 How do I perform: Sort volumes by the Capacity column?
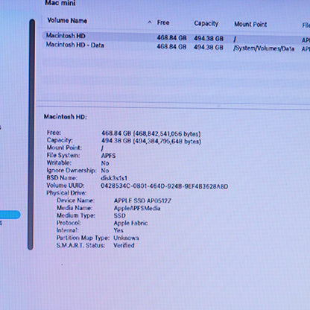(206, 24)
